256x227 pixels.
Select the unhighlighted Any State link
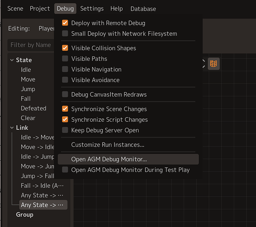(42, 195)
